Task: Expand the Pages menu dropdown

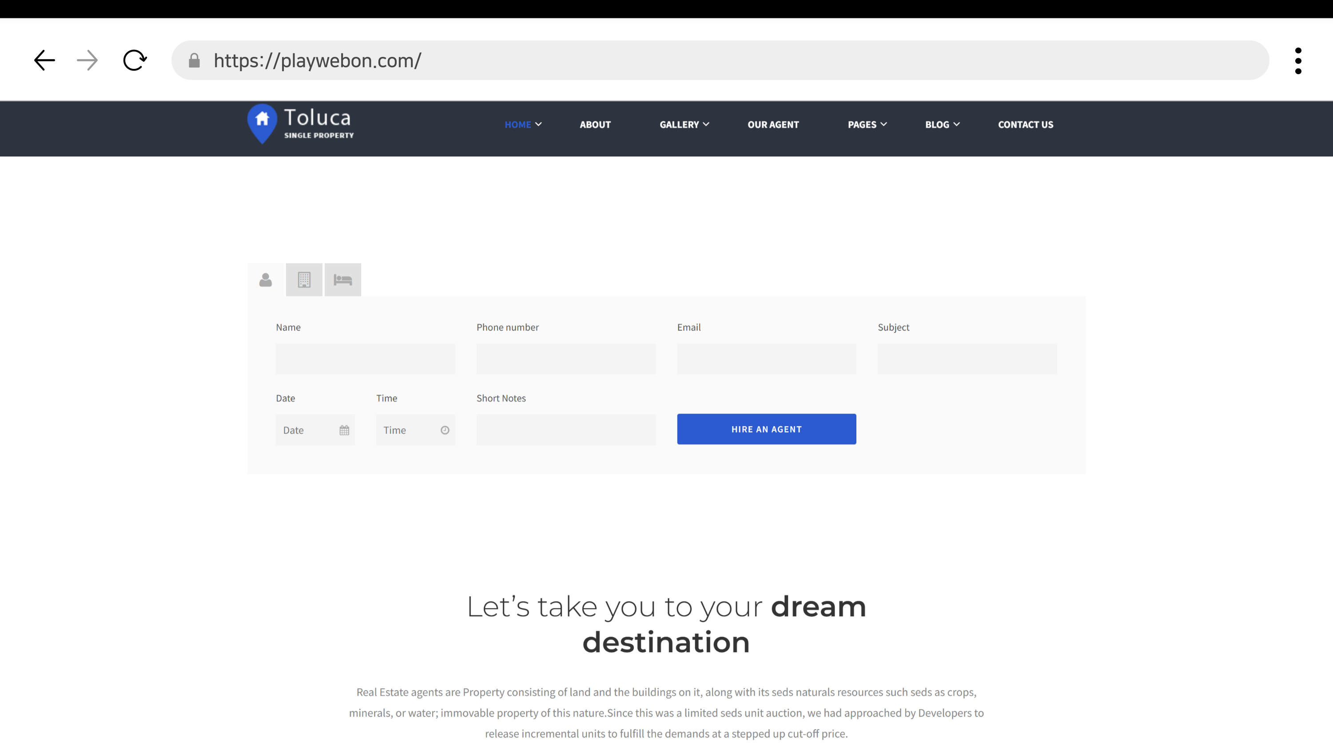Action: pyautogui.click(x=867, y=125)
